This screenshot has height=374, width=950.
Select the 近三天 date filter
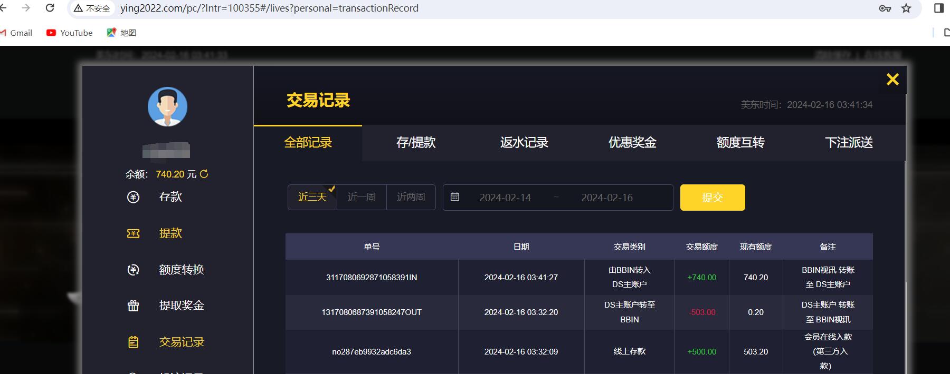click(x=312, y=197)
